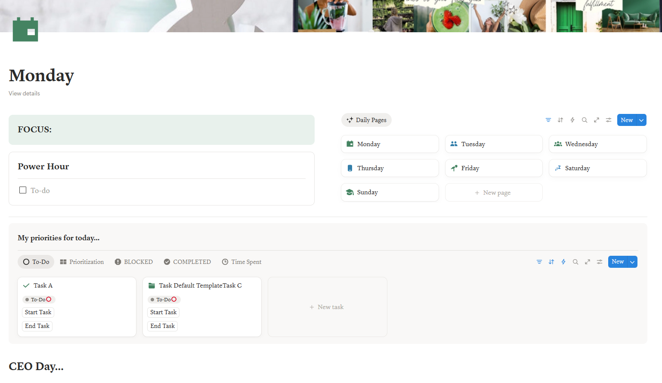Add a card via New task

327,306
